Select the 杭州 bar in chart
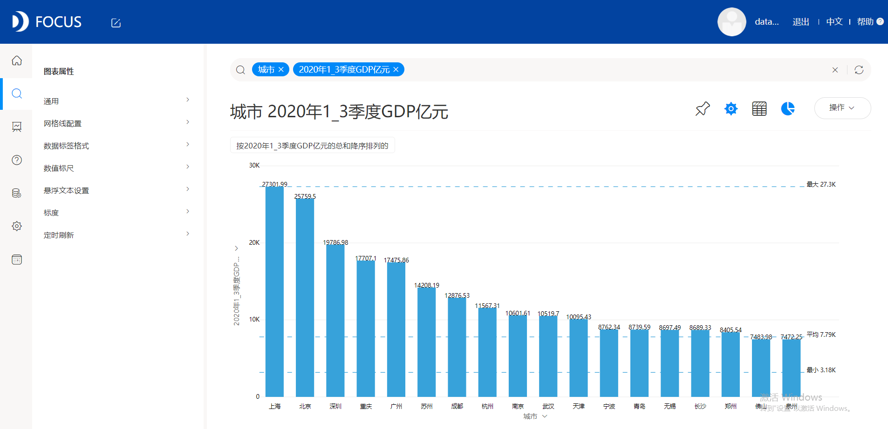888x429 pixels. [487, 352]
